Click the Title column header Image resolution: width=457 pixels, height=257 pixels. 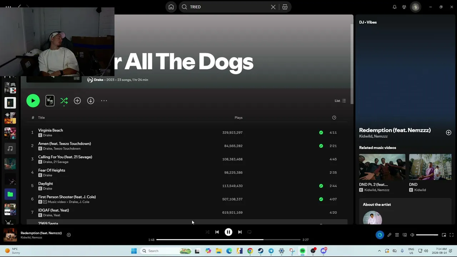tap(41, 117)
